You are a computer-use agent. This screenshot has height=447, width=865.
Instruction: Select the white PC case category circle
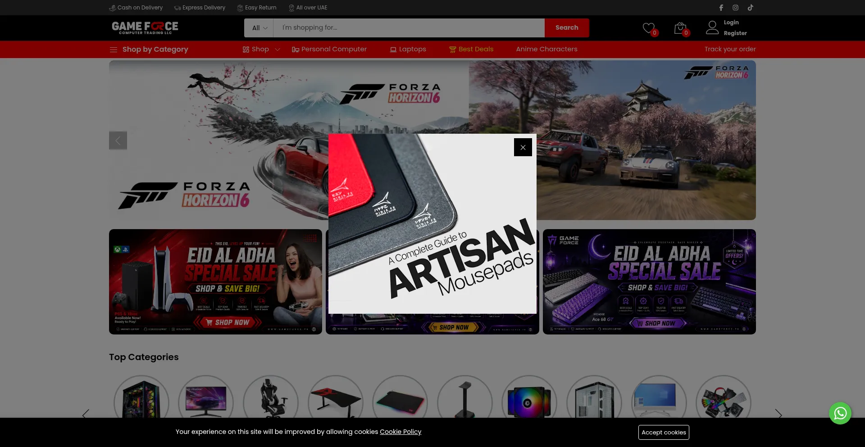click(594, 397)
